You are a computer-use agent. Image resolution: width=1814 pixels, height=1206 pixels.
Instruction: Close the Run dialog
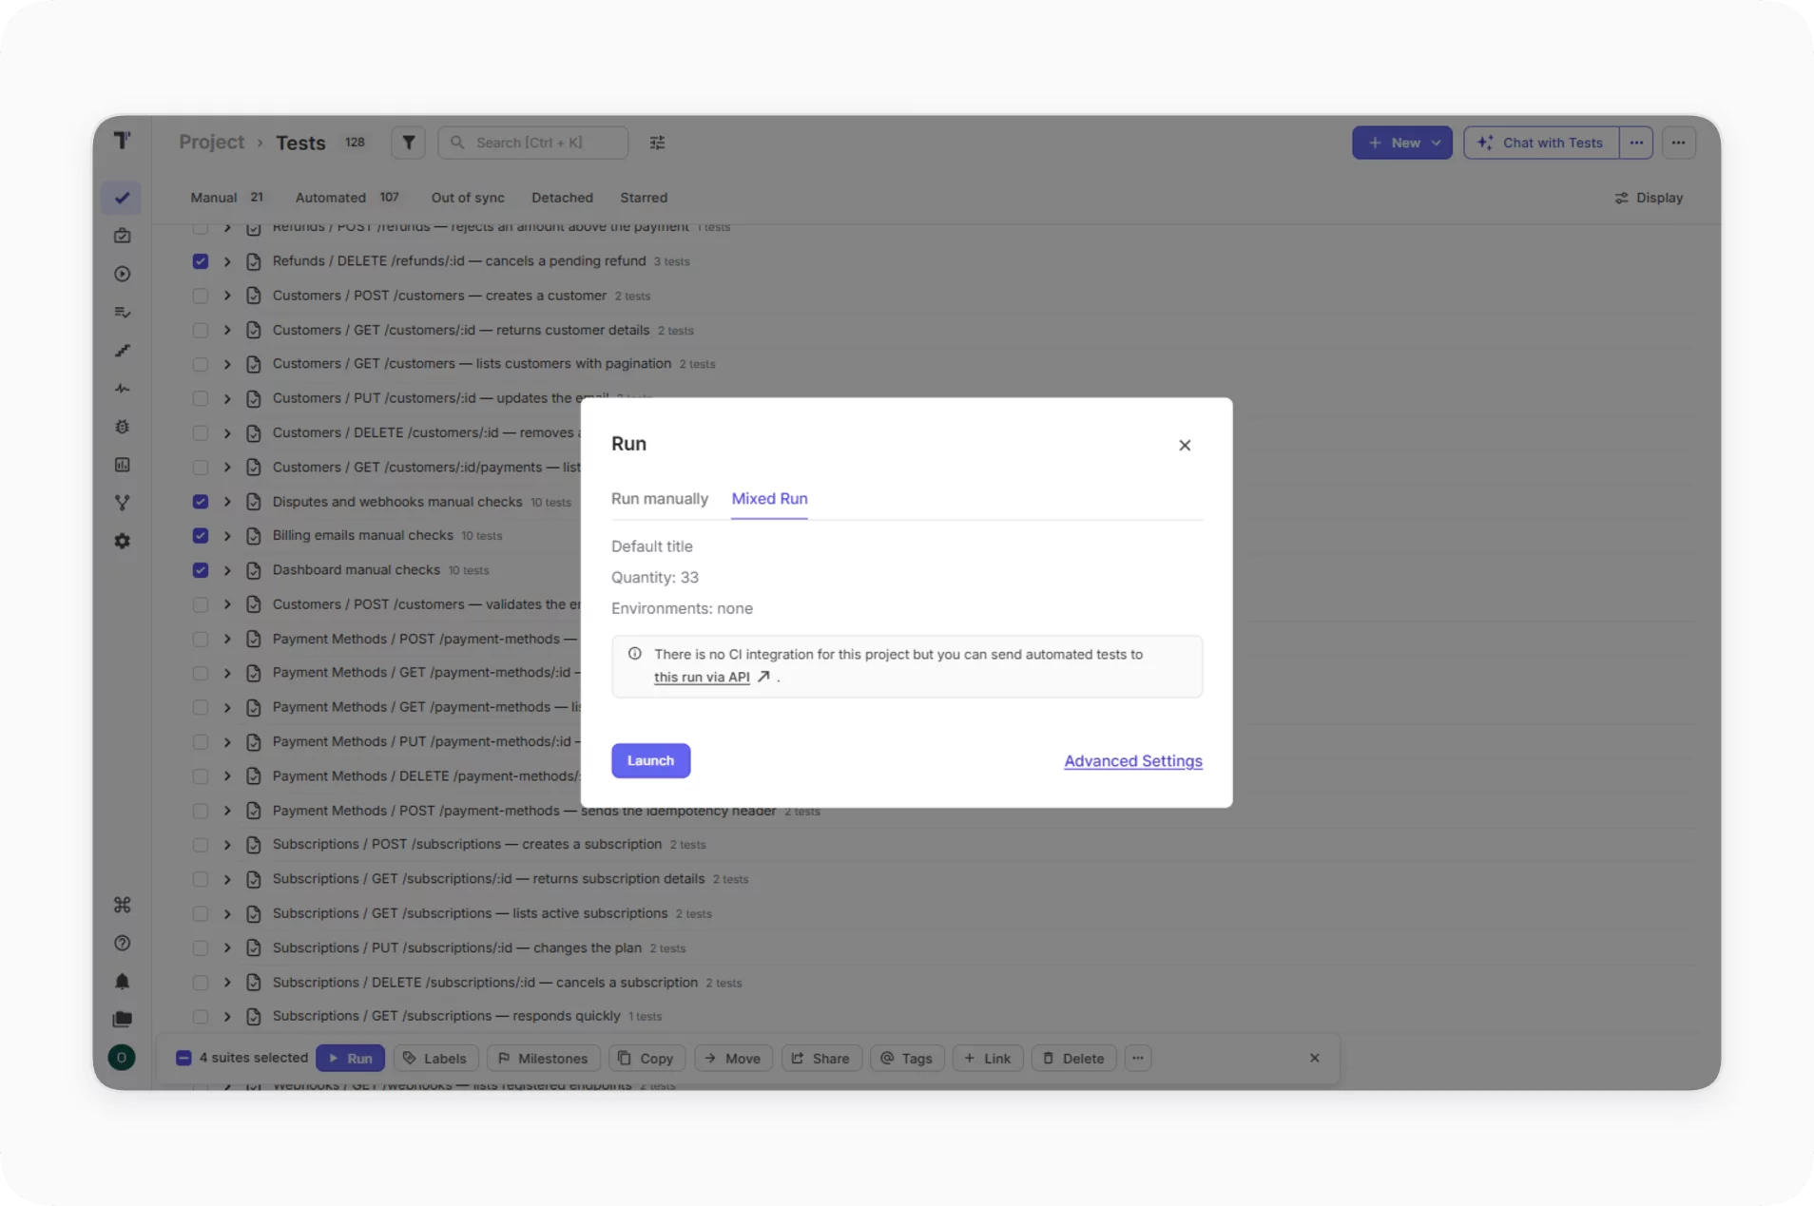click(1185, 445)
